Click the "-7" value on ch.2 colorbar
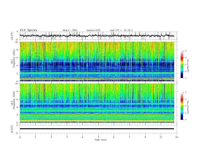Viewport: 199px width, 154px height. pyautogui.click(x=185, y=120)
